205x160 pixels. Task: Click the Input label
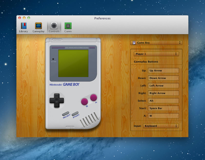[138, 126]
